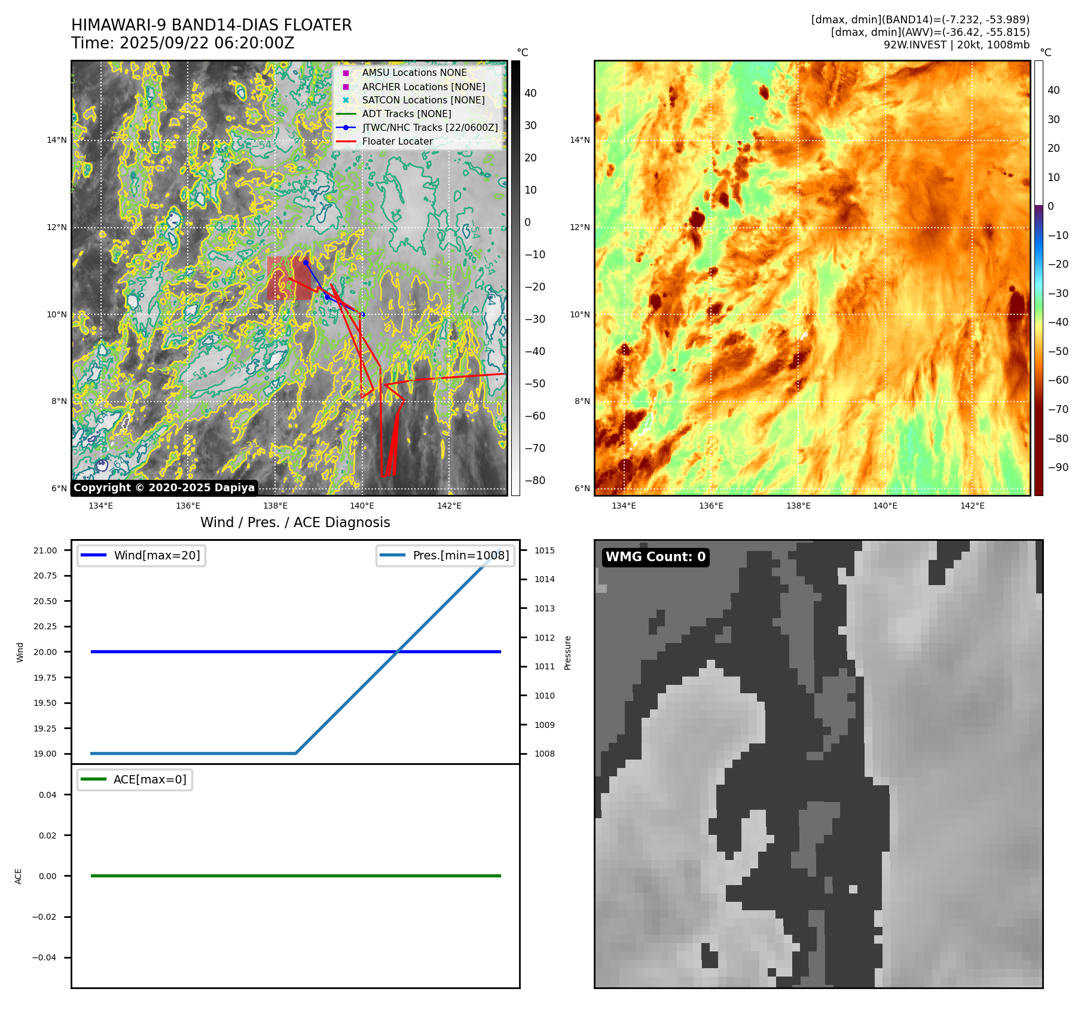Viewport: 1084px width, 1010px height.
Task: Click the Pressure axis label
Action: [x=567, y=653]
